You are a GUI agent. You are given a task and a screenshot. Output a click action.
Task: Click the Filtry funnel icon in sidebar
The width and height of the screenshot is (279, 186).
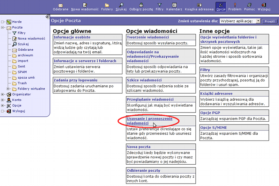(x=14, y=33)
